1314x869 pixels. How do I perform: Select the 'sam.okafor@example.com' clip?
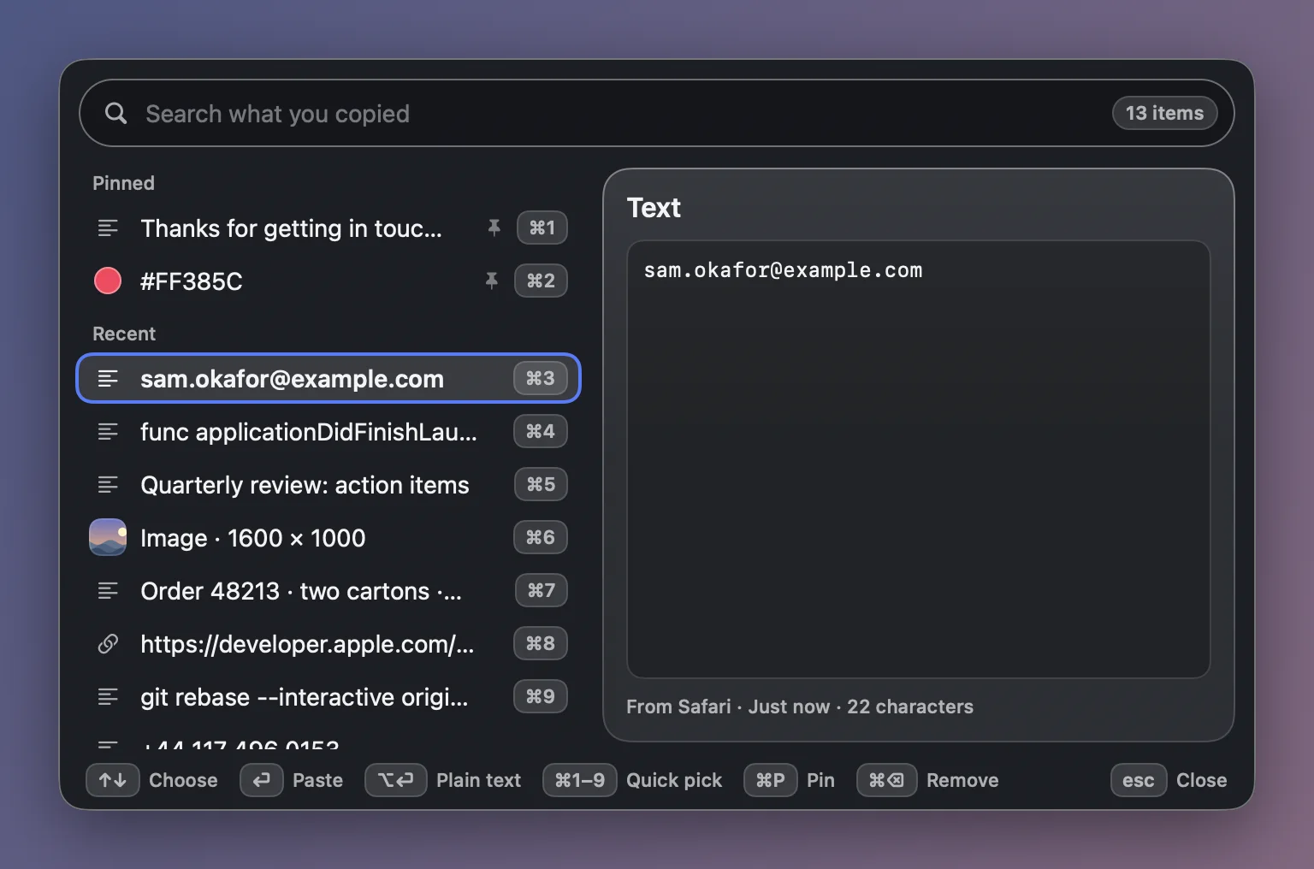pyautogui.click(x=328, y=378)
